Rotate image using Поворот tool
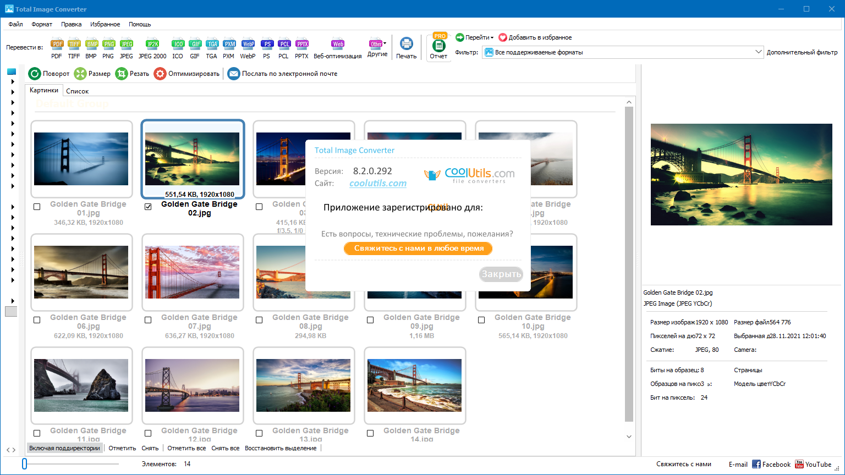The height and width of the screenshot is (475, 845). pyautogui.click(x=35, y=74)
